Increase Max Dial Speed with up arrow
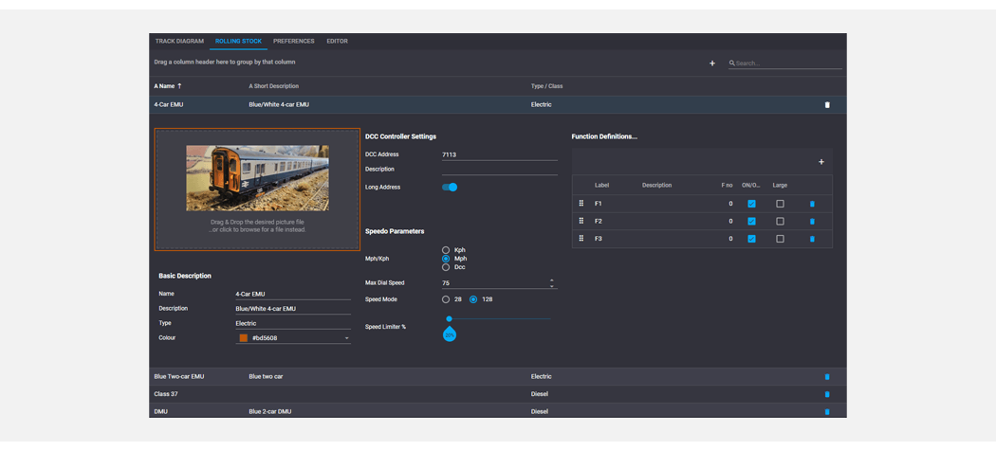 coord(551,280)
